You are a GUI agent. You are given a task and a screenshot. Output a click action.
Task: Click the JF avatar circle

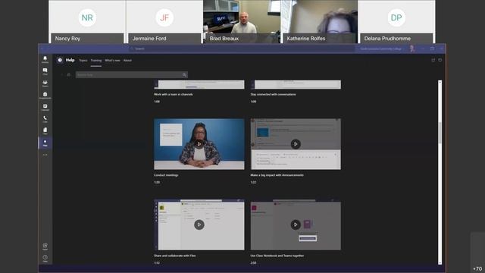(x=164, y=17)
